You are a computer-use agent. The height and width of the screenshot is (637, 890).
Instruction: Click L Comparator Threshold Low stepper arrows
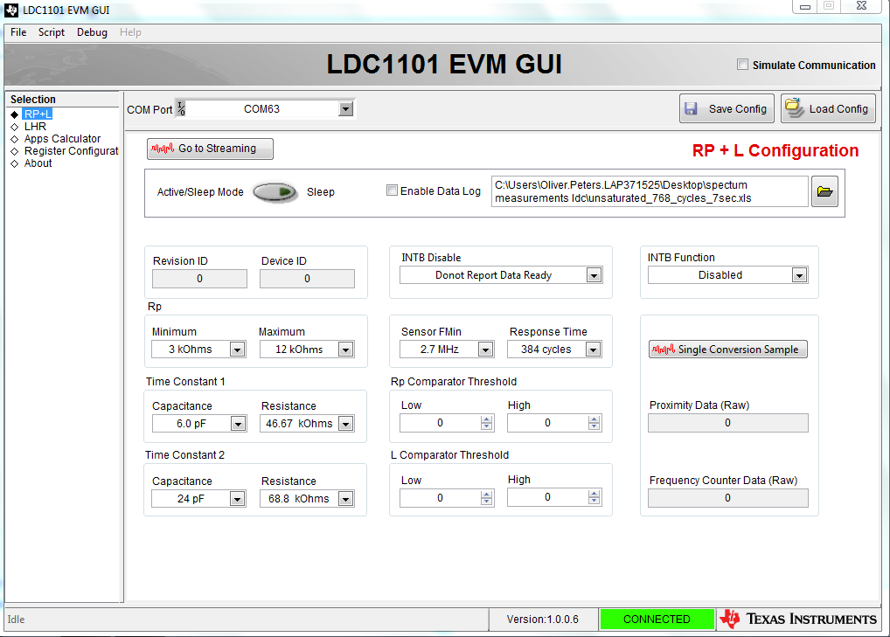click(486, 498)
